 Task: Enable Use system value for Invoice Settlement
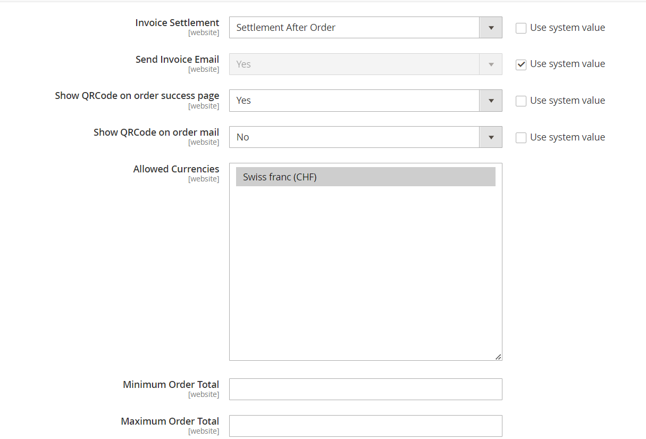tap(521, 28)
